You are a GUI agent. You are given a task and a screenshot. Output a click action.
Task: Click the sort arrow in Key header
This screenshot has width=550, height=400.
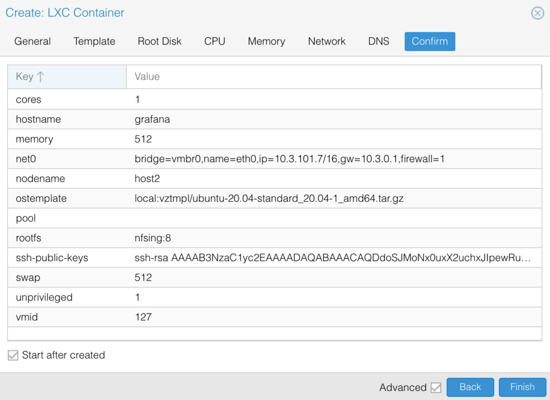point(40,76)
